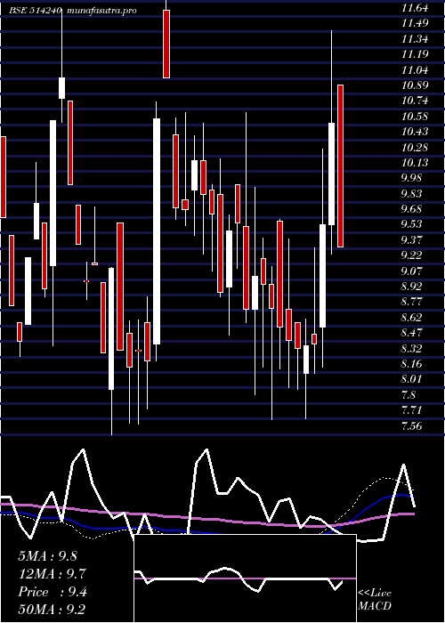Viewport: 445px width, 623px height.
Task: Select the 11.49 price axis label
Action: (415, 23)
